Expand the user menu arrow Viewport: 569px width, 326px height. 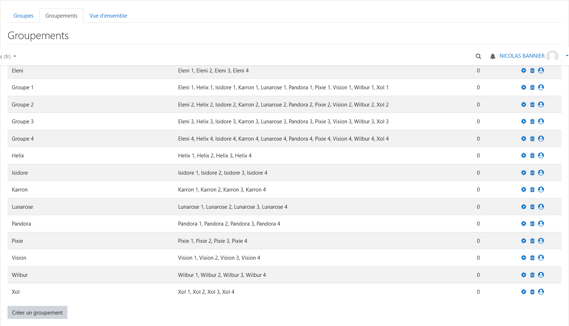[x=567, y=56]
